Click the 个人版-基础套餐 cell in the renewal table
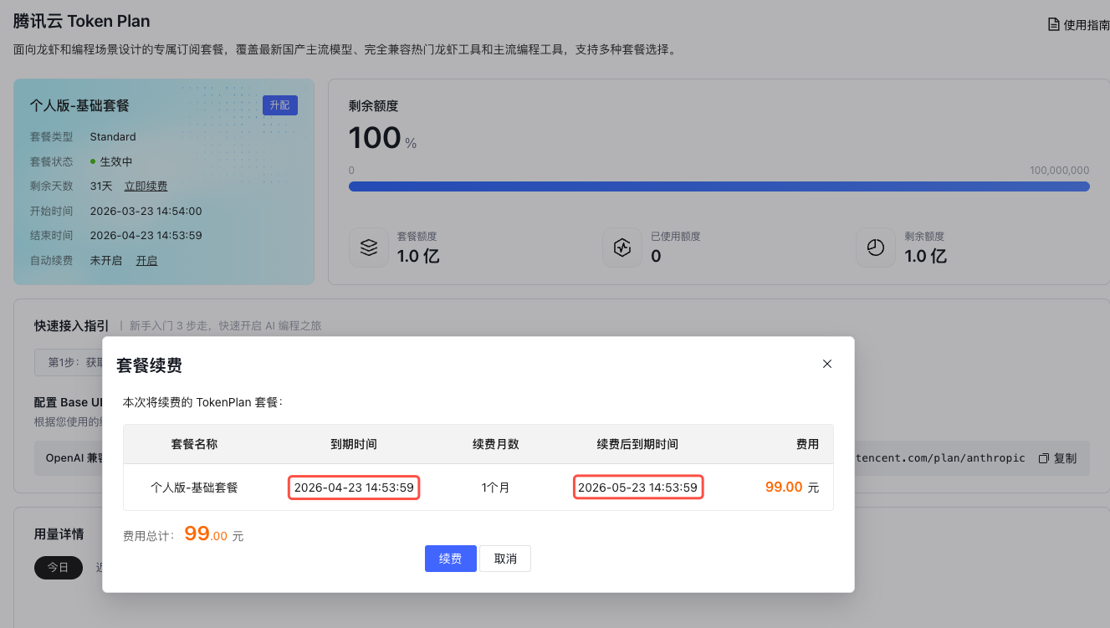 [194, 488]
